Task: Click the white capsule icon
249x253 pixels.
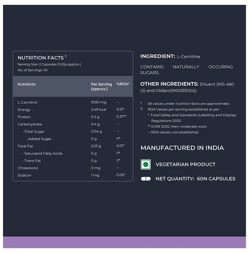Action: click(145, 179)
